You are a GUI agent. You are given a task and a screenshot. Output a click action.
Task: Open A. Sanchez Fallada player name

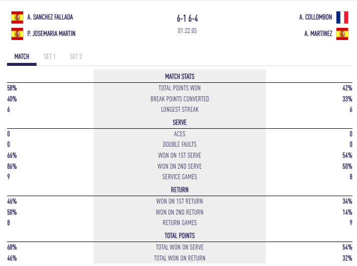(x=50, y=17)
